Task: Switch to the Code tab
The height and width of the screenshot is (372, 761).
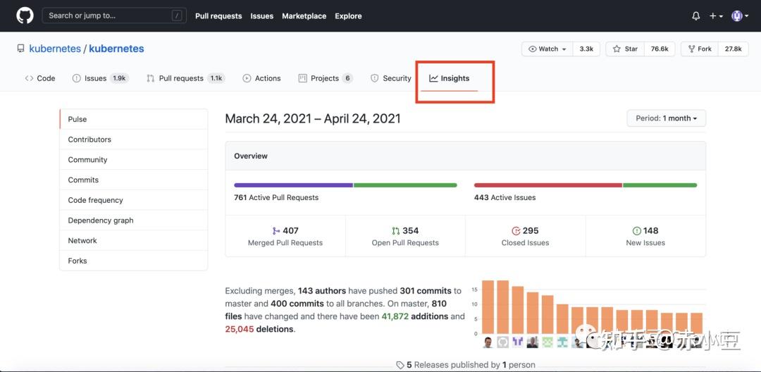Action: click(40, 78)
